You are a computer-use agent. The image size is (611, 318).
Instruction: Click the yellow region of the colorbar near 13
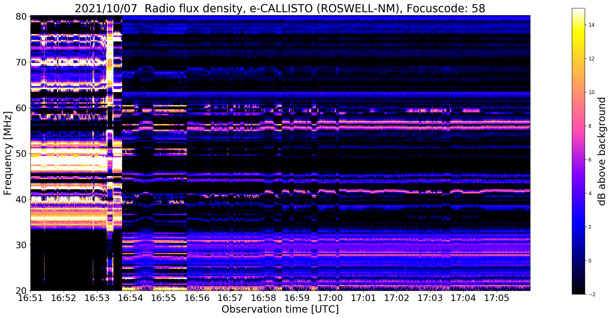click(x=578, y=42)
